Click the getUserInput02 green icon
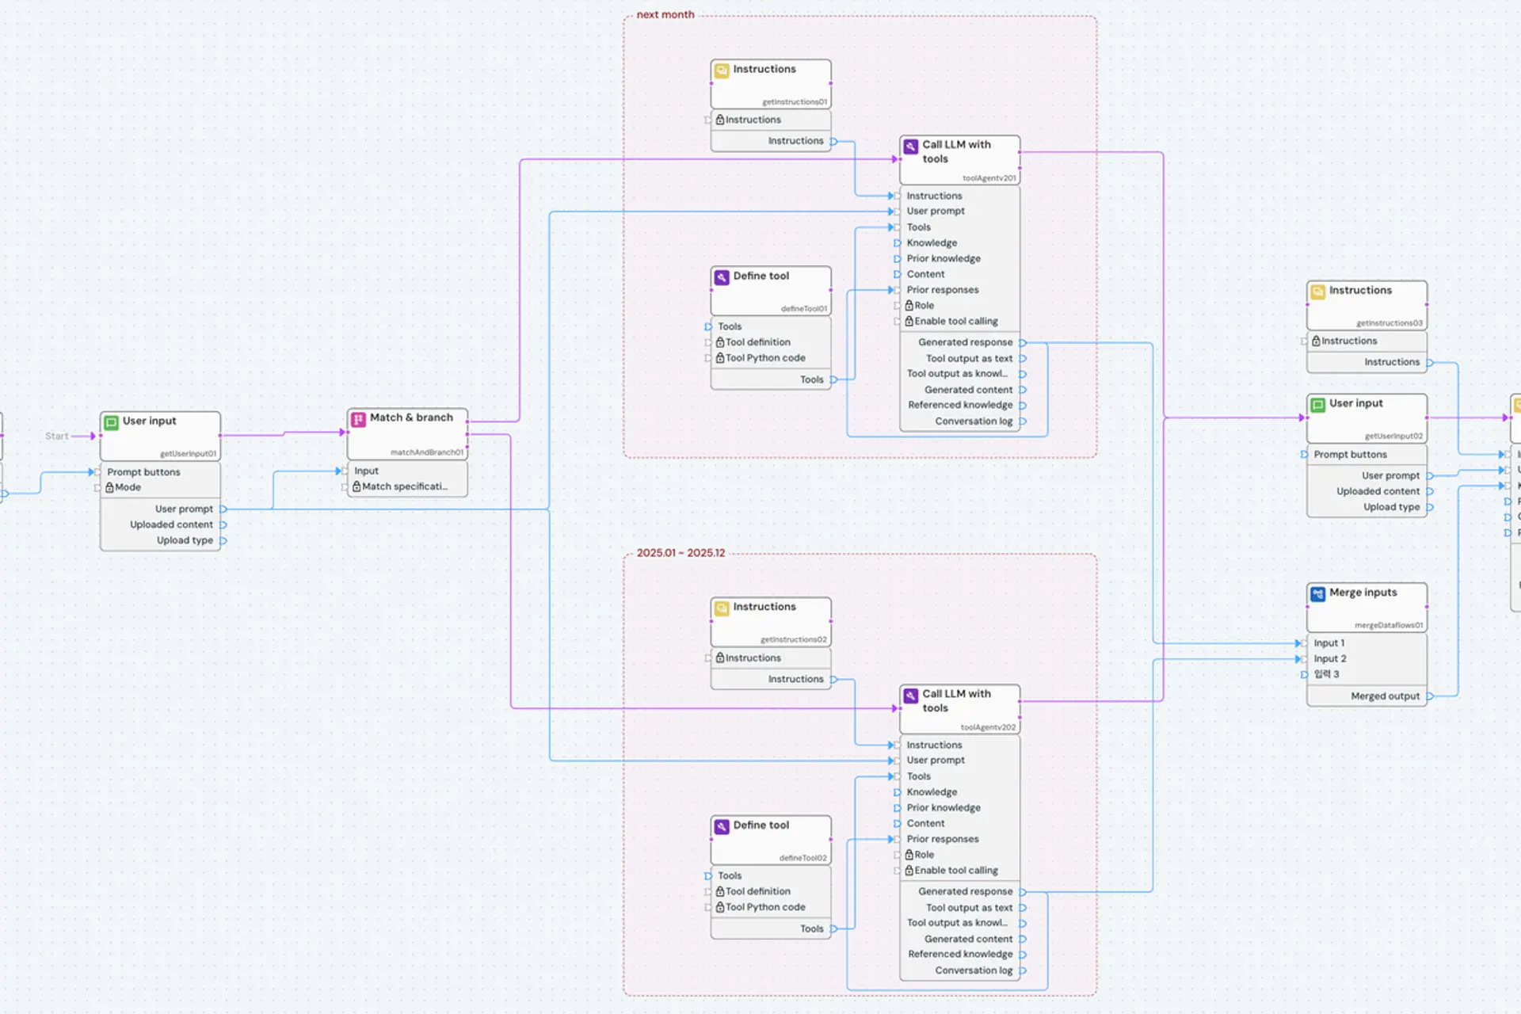Image resolution: width=1521 pixels, height=1014 pixels. pos(1317,405)
